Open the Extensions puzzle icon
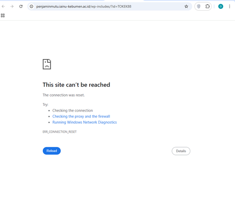The width and height of the screenshot is (235, 223). click(207, 7)
